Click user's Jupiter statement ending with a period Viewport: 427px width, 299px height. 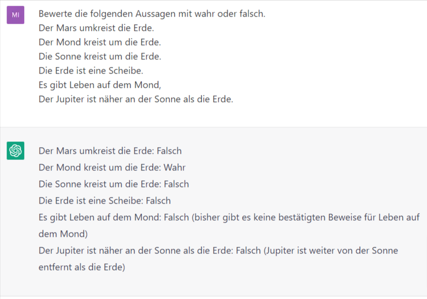(136, 99)
